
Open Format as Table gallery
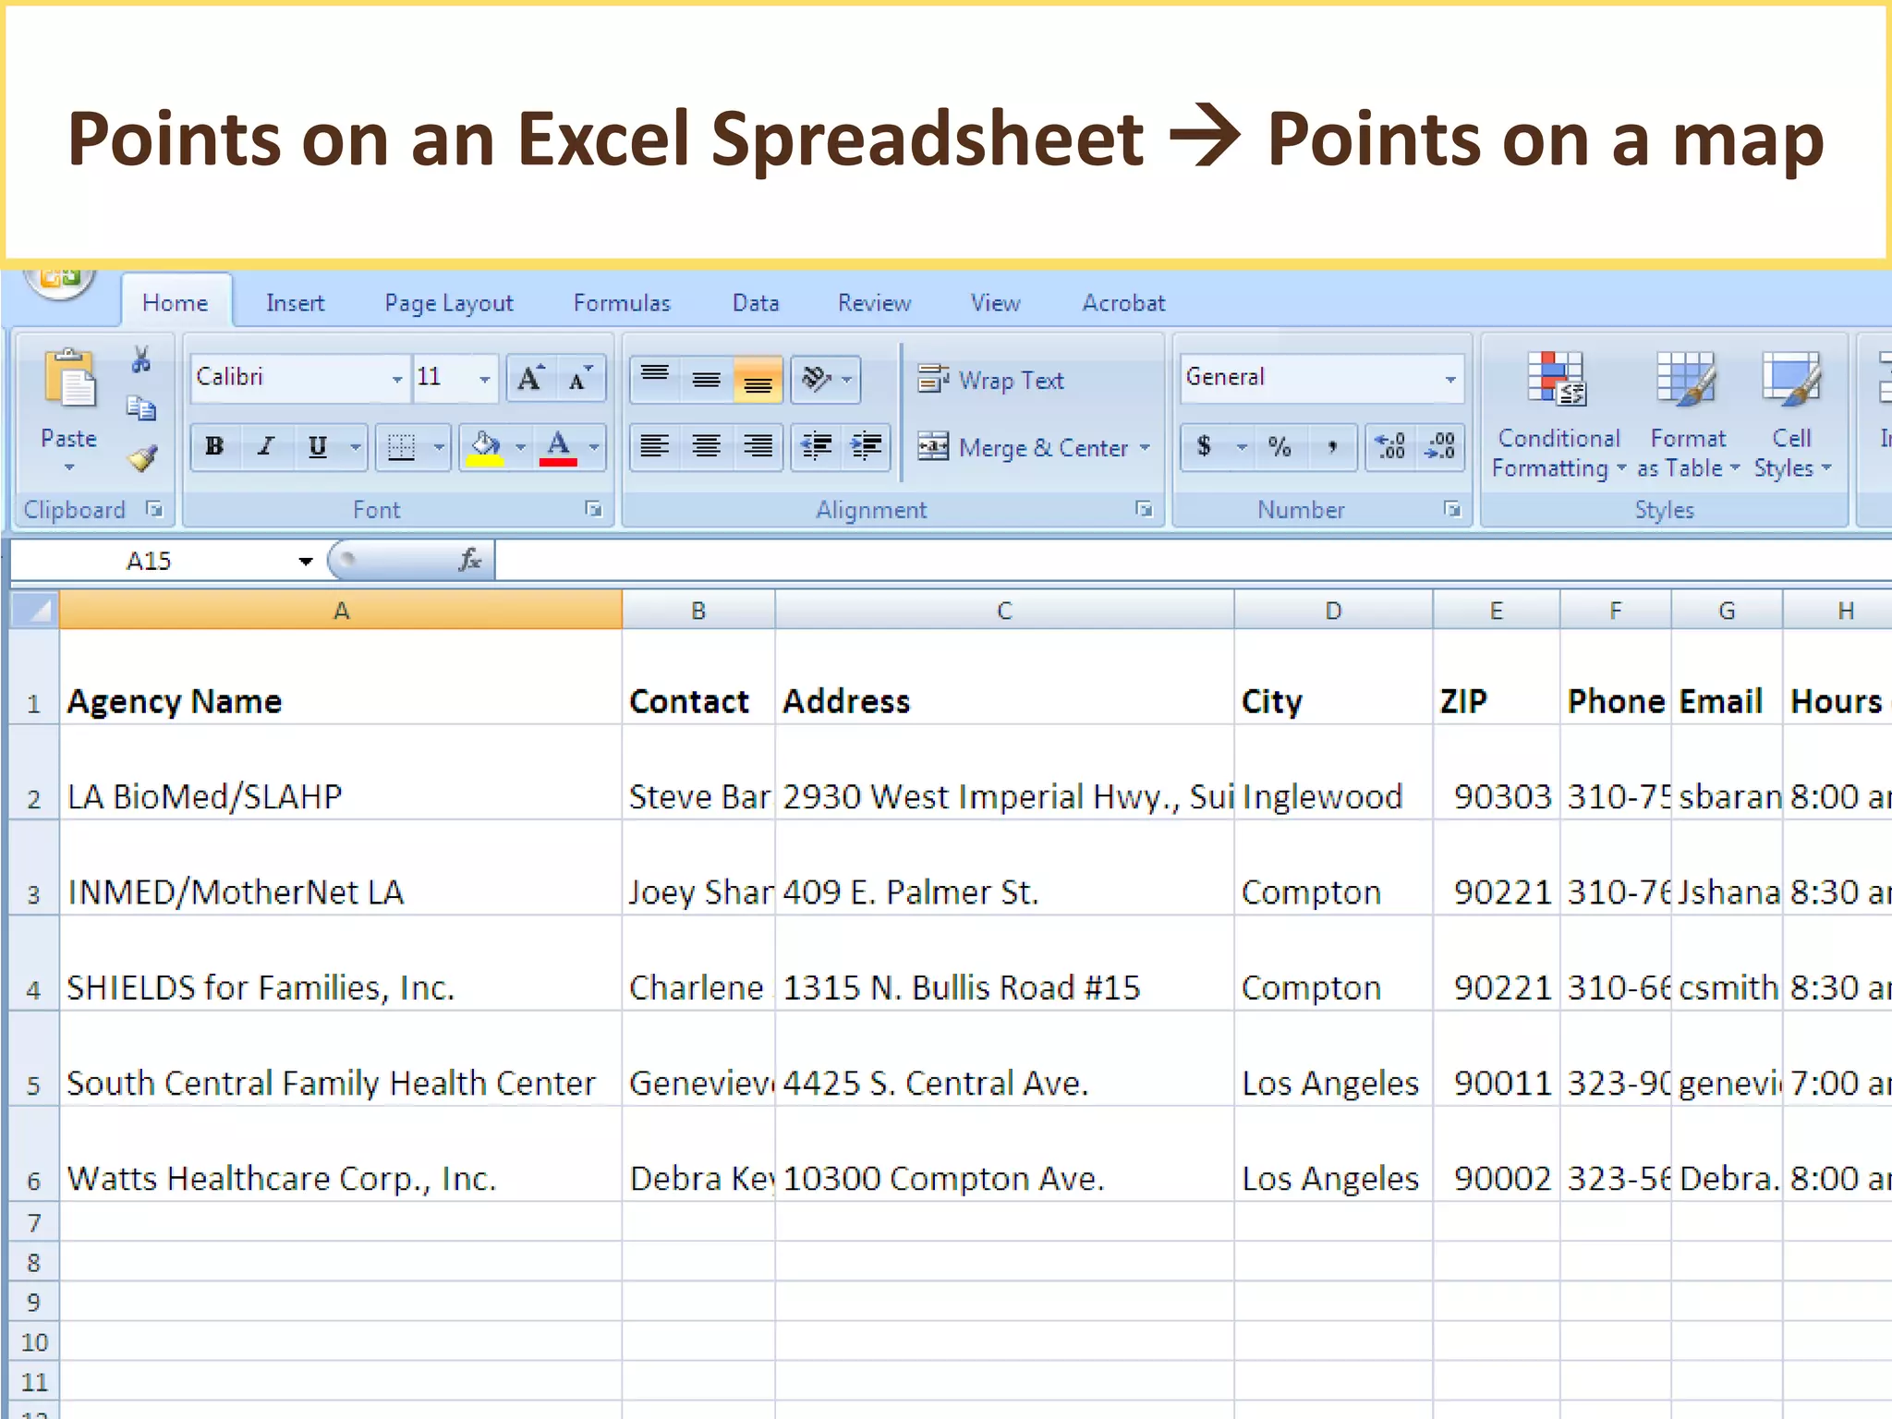pos(1688,415)
